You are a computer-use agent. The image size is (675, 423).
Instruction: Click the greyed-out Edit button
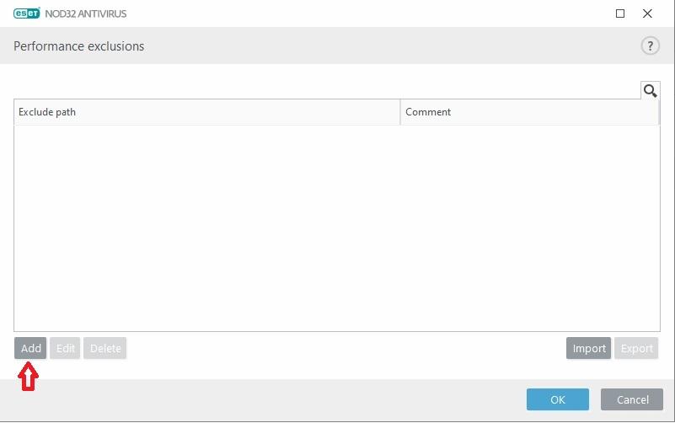pyautogui.click(x=65, y=349)
